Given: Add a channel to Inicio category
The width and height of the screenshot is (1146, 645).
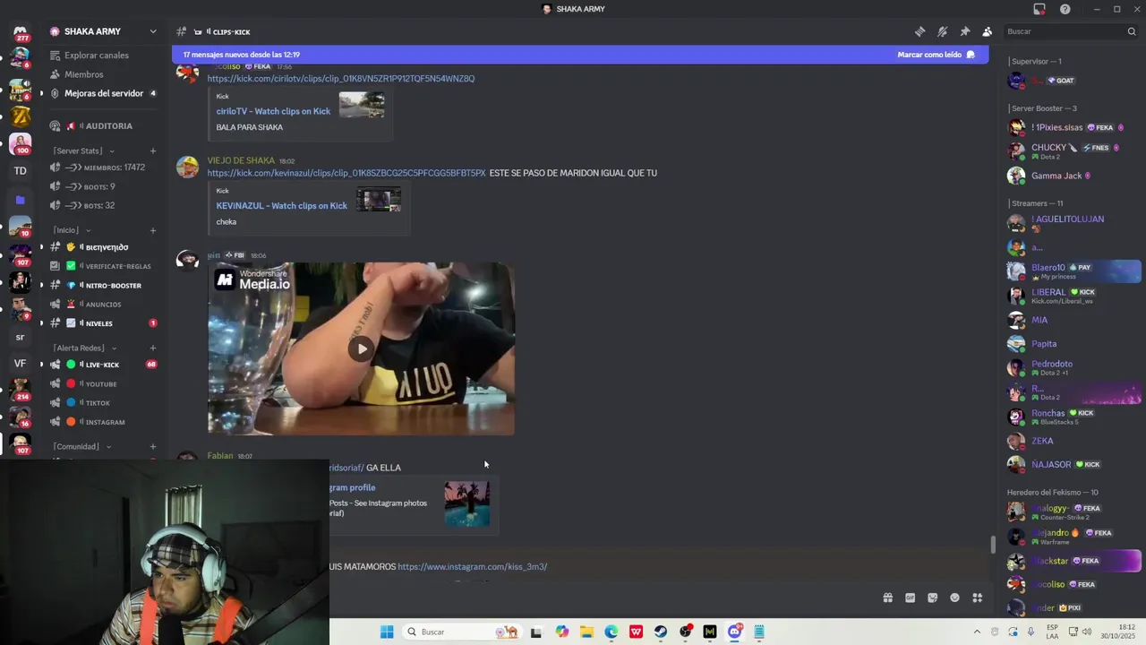Looking at the screenshot, I should pos(153,230).
